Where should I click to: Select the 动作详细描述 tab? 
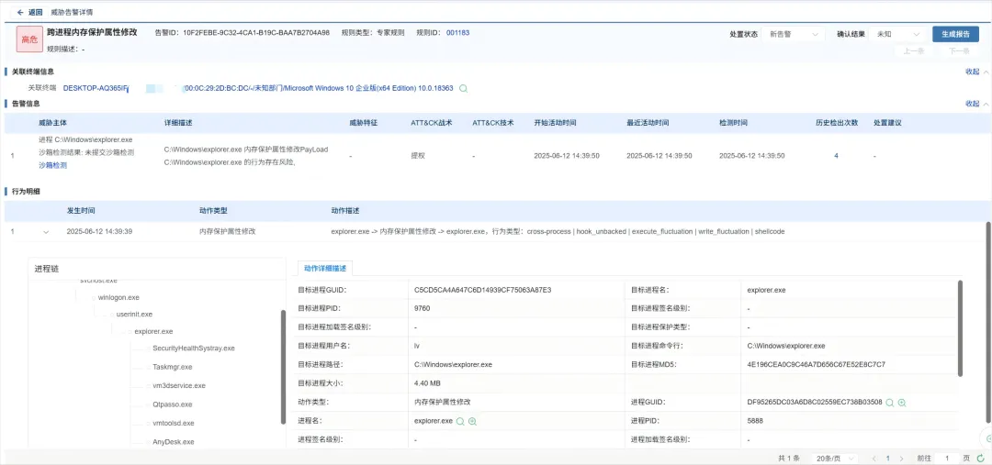[325, 268]
